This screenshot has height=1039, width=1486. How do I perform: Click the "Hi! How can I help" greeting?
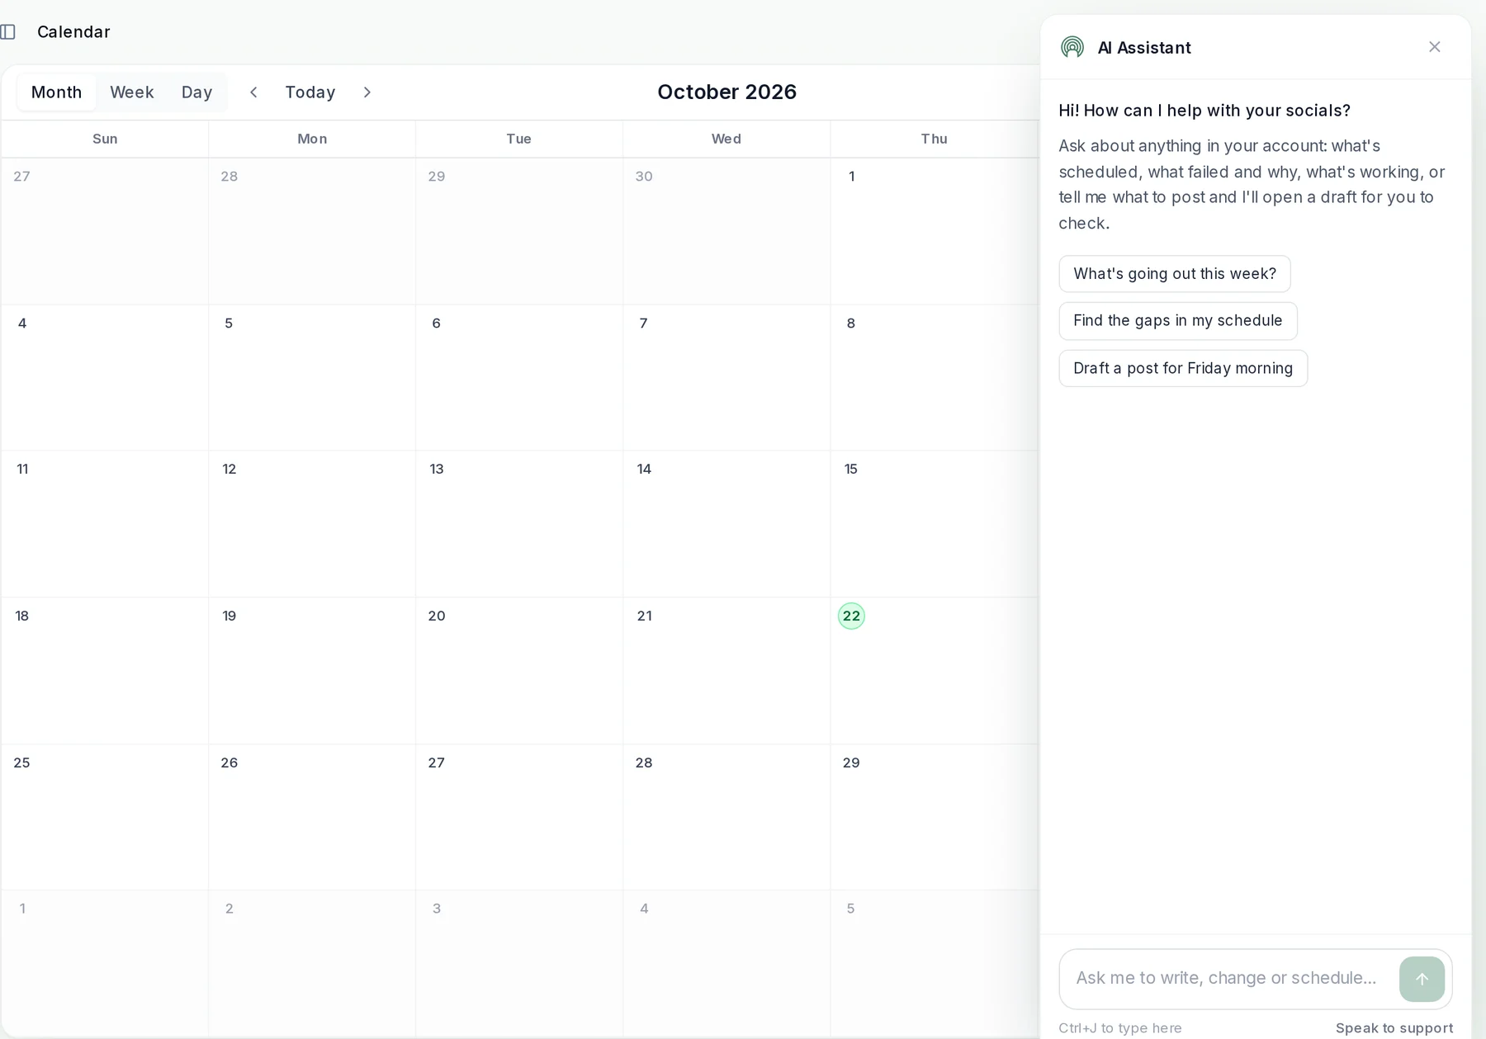1204,111
